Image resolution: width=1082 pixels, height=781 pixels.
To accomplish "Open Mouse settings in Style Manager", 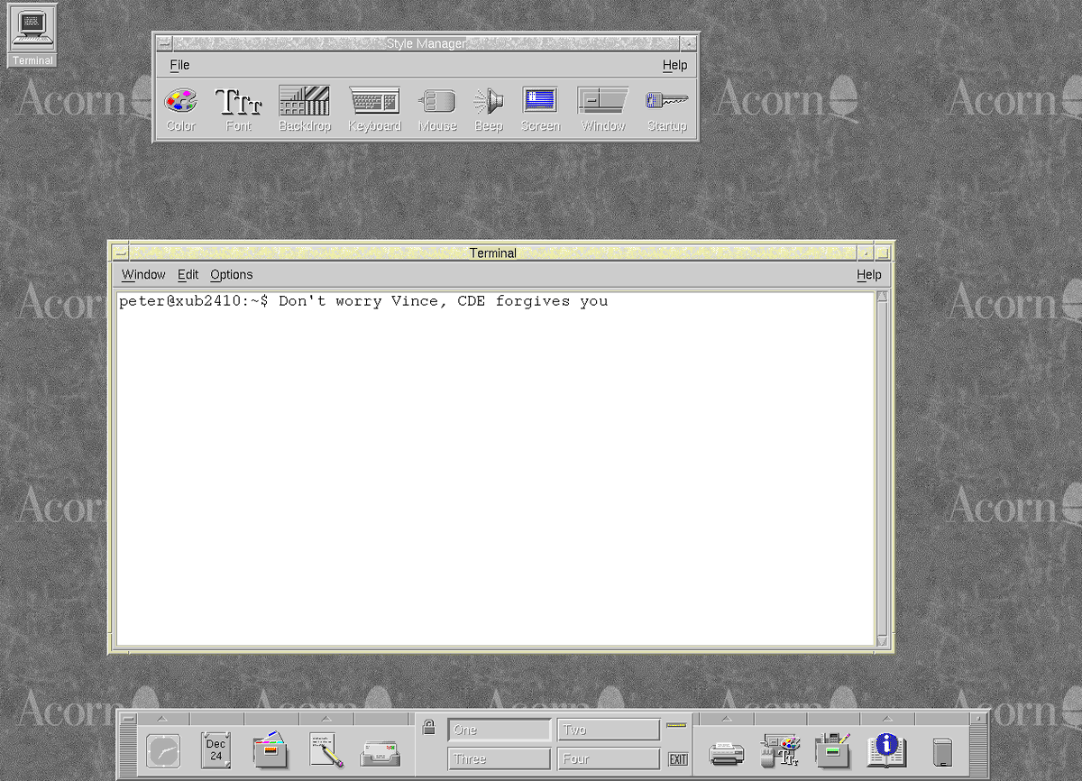I will coord(437,109).
